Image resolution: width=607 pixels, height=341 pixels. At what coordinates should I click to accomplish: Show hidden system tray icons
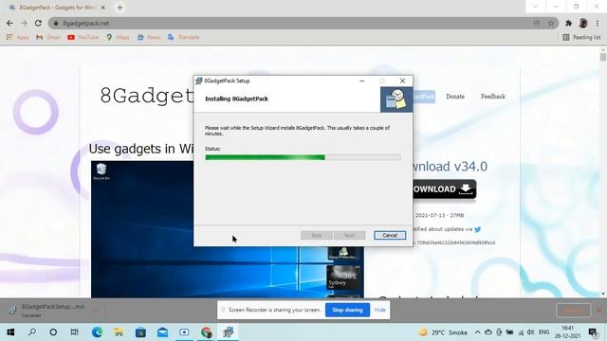tap(477, 332)
